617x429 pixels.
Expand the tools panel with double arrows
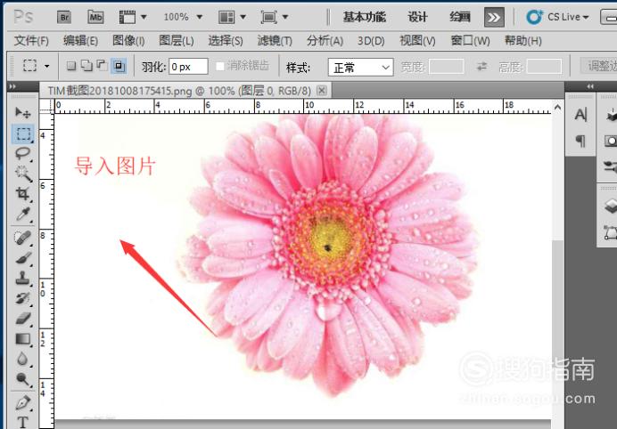pyautogui.click(x=12, y=86)
